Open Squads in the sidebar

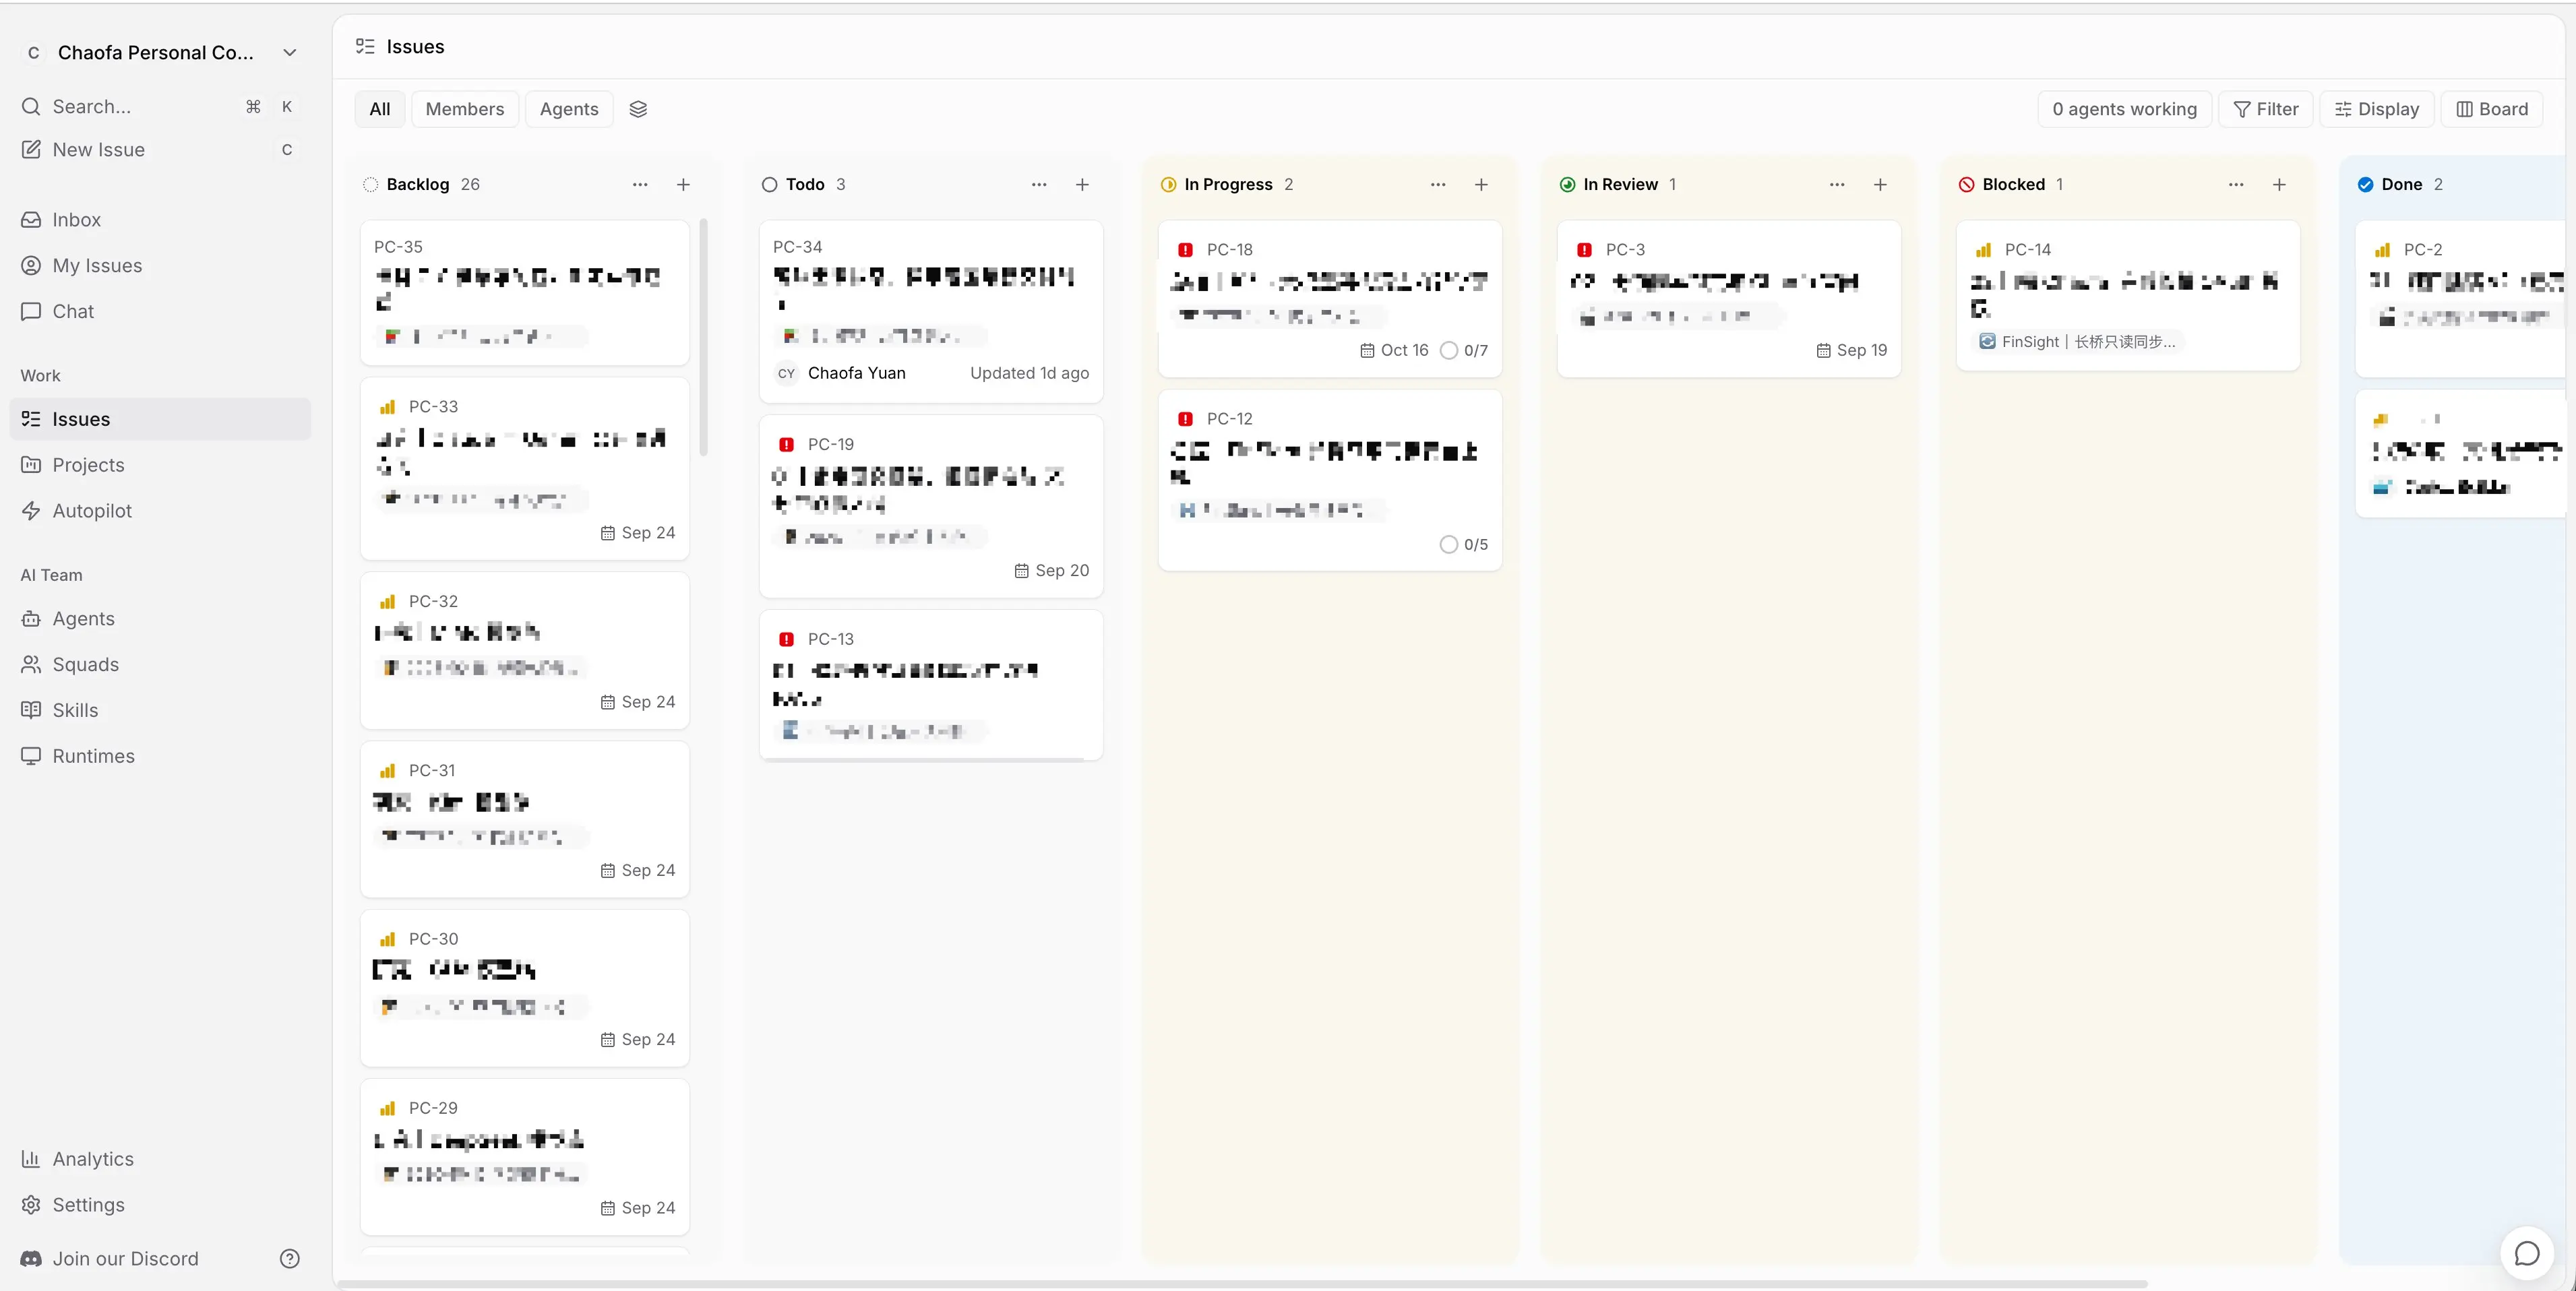[160, 665]
